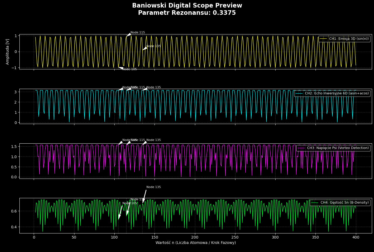The width and height of the screenshot is (374, 252).
Task: Click the Wartość n x-axis label
Action: (x=195, y=243)
